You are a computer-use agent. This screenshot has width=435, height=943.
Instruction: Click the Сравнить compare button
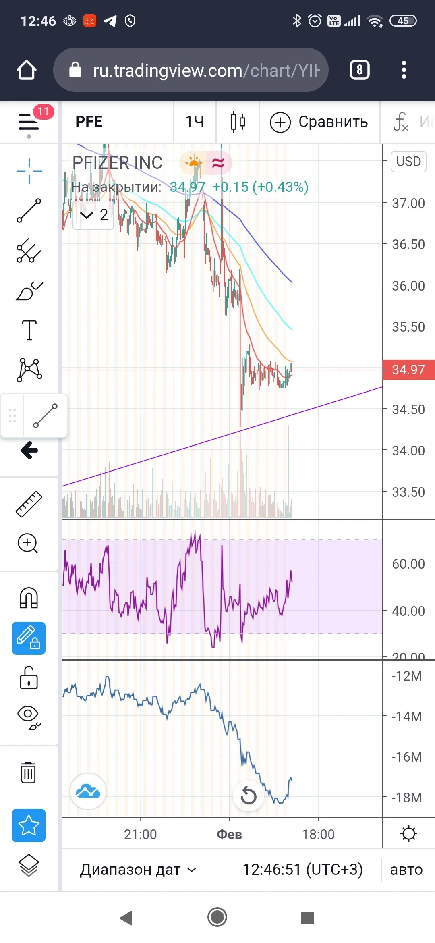(x=319, y=122)
